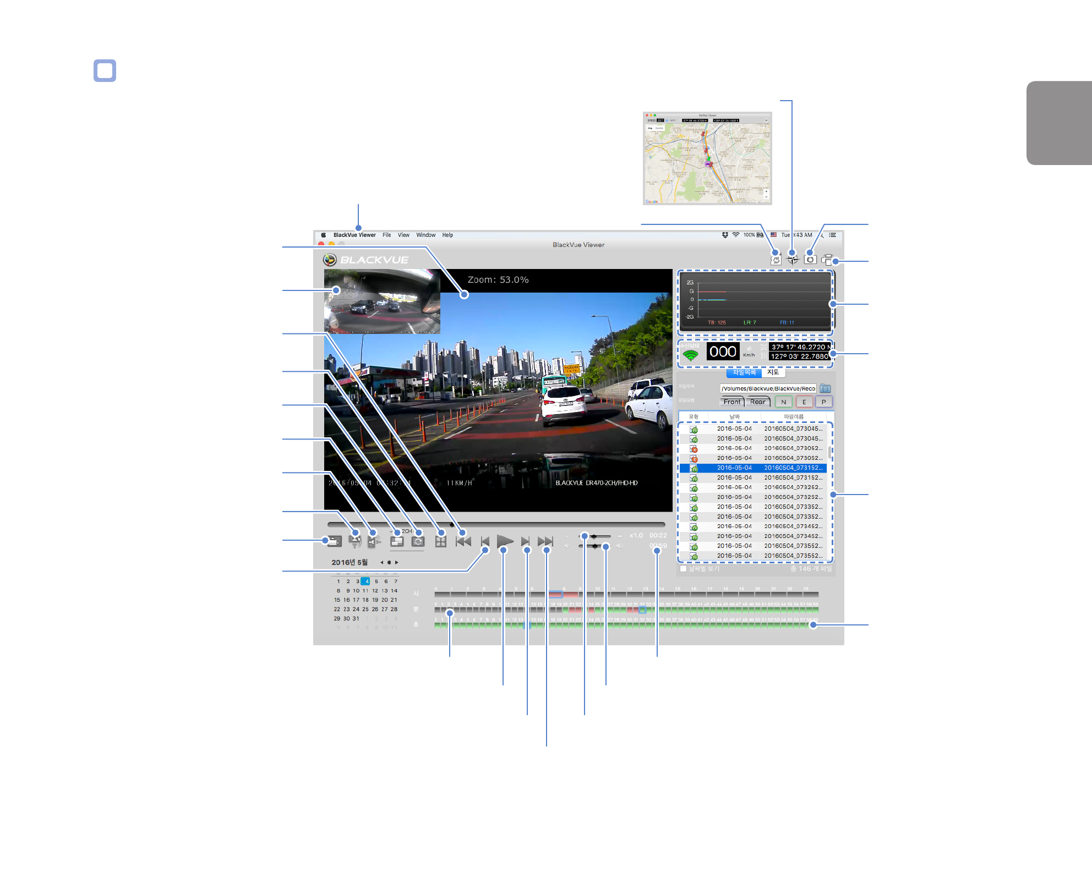Screen dimensions: 1092x873
Task: Click the BlackVue logo icon
Action: click(x=330, y=260)
